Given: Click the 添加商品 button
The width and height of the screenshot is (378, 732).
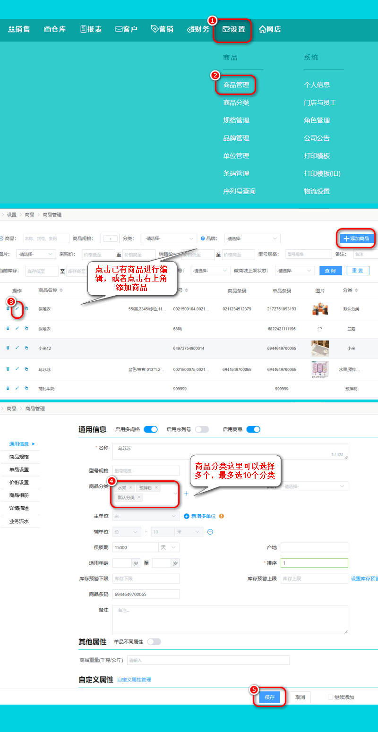Looking at the screenshot, I should coord(357,238).
